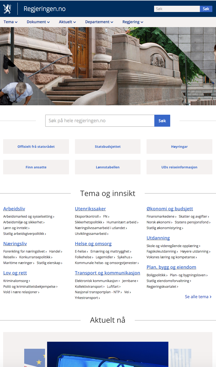
Task: Go to the Handel subtopic
Action: tap(56, 252)
